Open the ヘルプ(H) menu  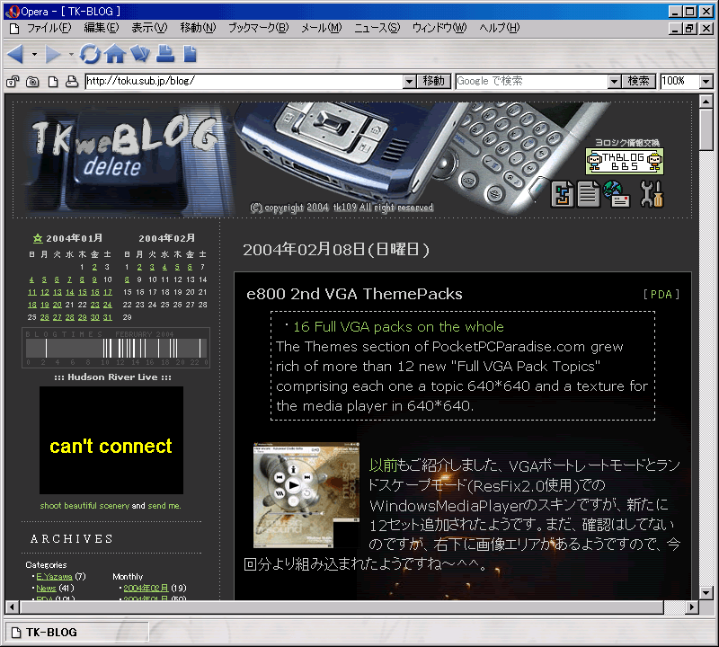(x=500, y=29)
